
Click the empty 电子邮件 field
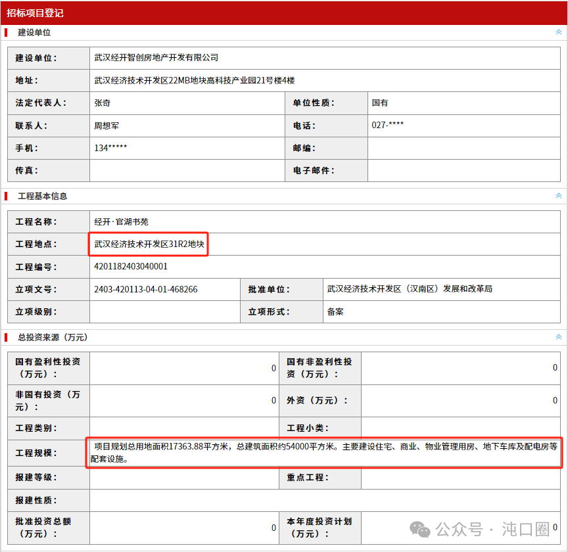(463, 170)
